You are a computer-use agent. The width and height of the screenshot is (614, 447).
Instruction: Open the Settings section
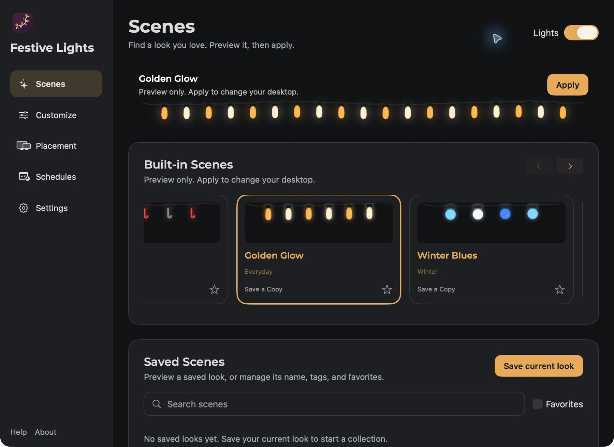[56, 208]
